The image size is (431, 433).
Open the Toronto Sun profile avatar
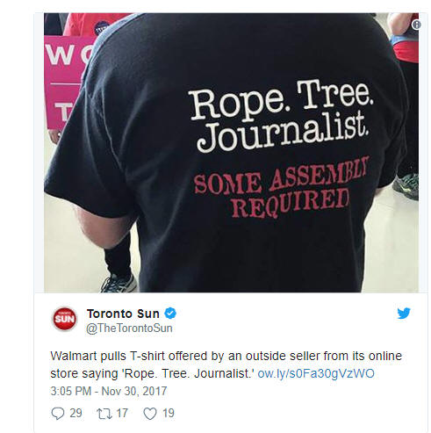pyautogui.click(x=65, y=319)
